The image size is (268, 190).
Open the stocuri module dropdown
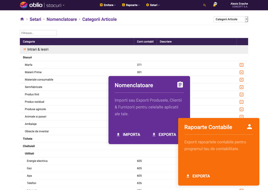pos(55,5)
